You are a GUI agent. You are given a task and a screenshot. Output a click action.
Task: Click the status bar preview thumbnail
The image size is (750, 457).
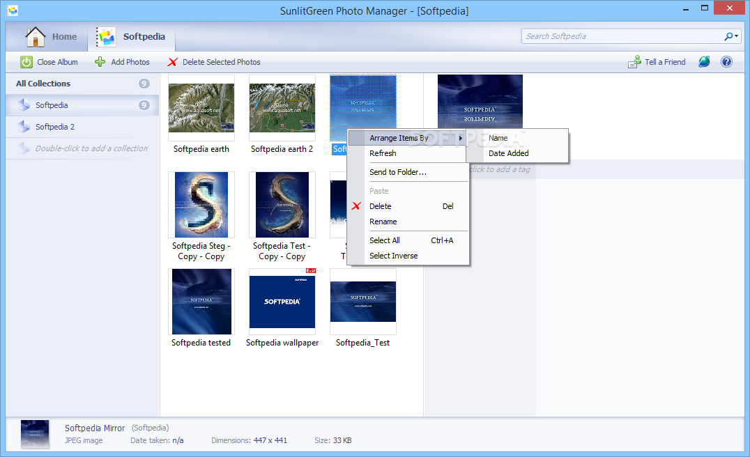click(35, 434)
